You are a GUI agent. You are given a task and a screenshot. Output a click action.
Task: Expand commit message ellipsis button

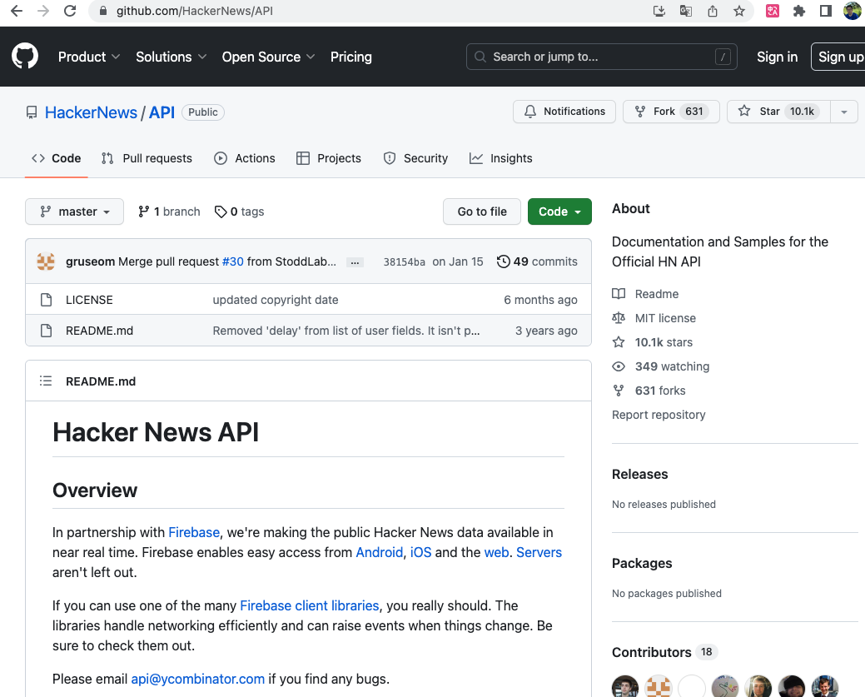[355, 262]
